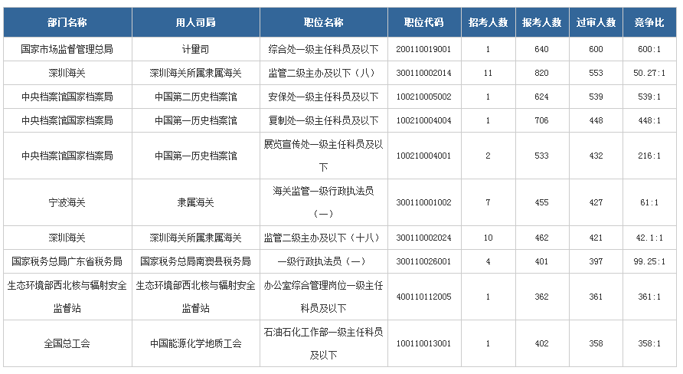The image size is (683, 374).
Task: Click the 706 applicants value
Action: [x=542, y=120]
